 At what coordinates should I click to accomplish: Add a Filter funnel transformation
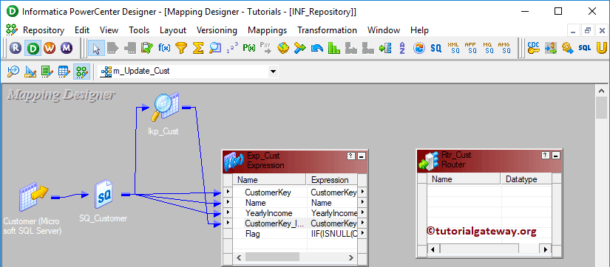[181, 48]
